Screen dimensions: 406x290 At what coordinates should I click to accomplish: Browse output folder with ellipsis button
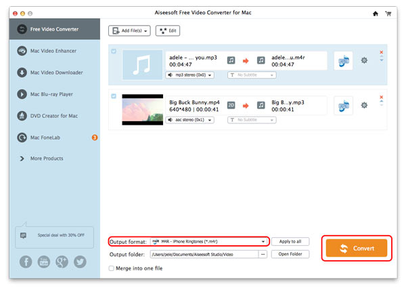(263, 255)
